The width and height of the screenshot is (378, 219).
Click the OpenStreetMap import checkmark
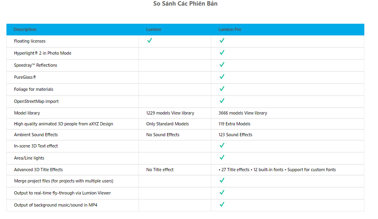point(222,101)
